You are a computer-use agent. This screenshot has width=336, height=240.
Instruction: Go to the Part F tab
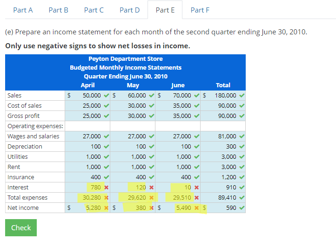[x=200, y=10]
